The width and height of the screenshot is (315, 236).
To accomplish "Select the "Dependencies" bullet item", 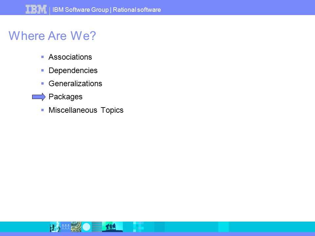I will click(x=73, y=70).
